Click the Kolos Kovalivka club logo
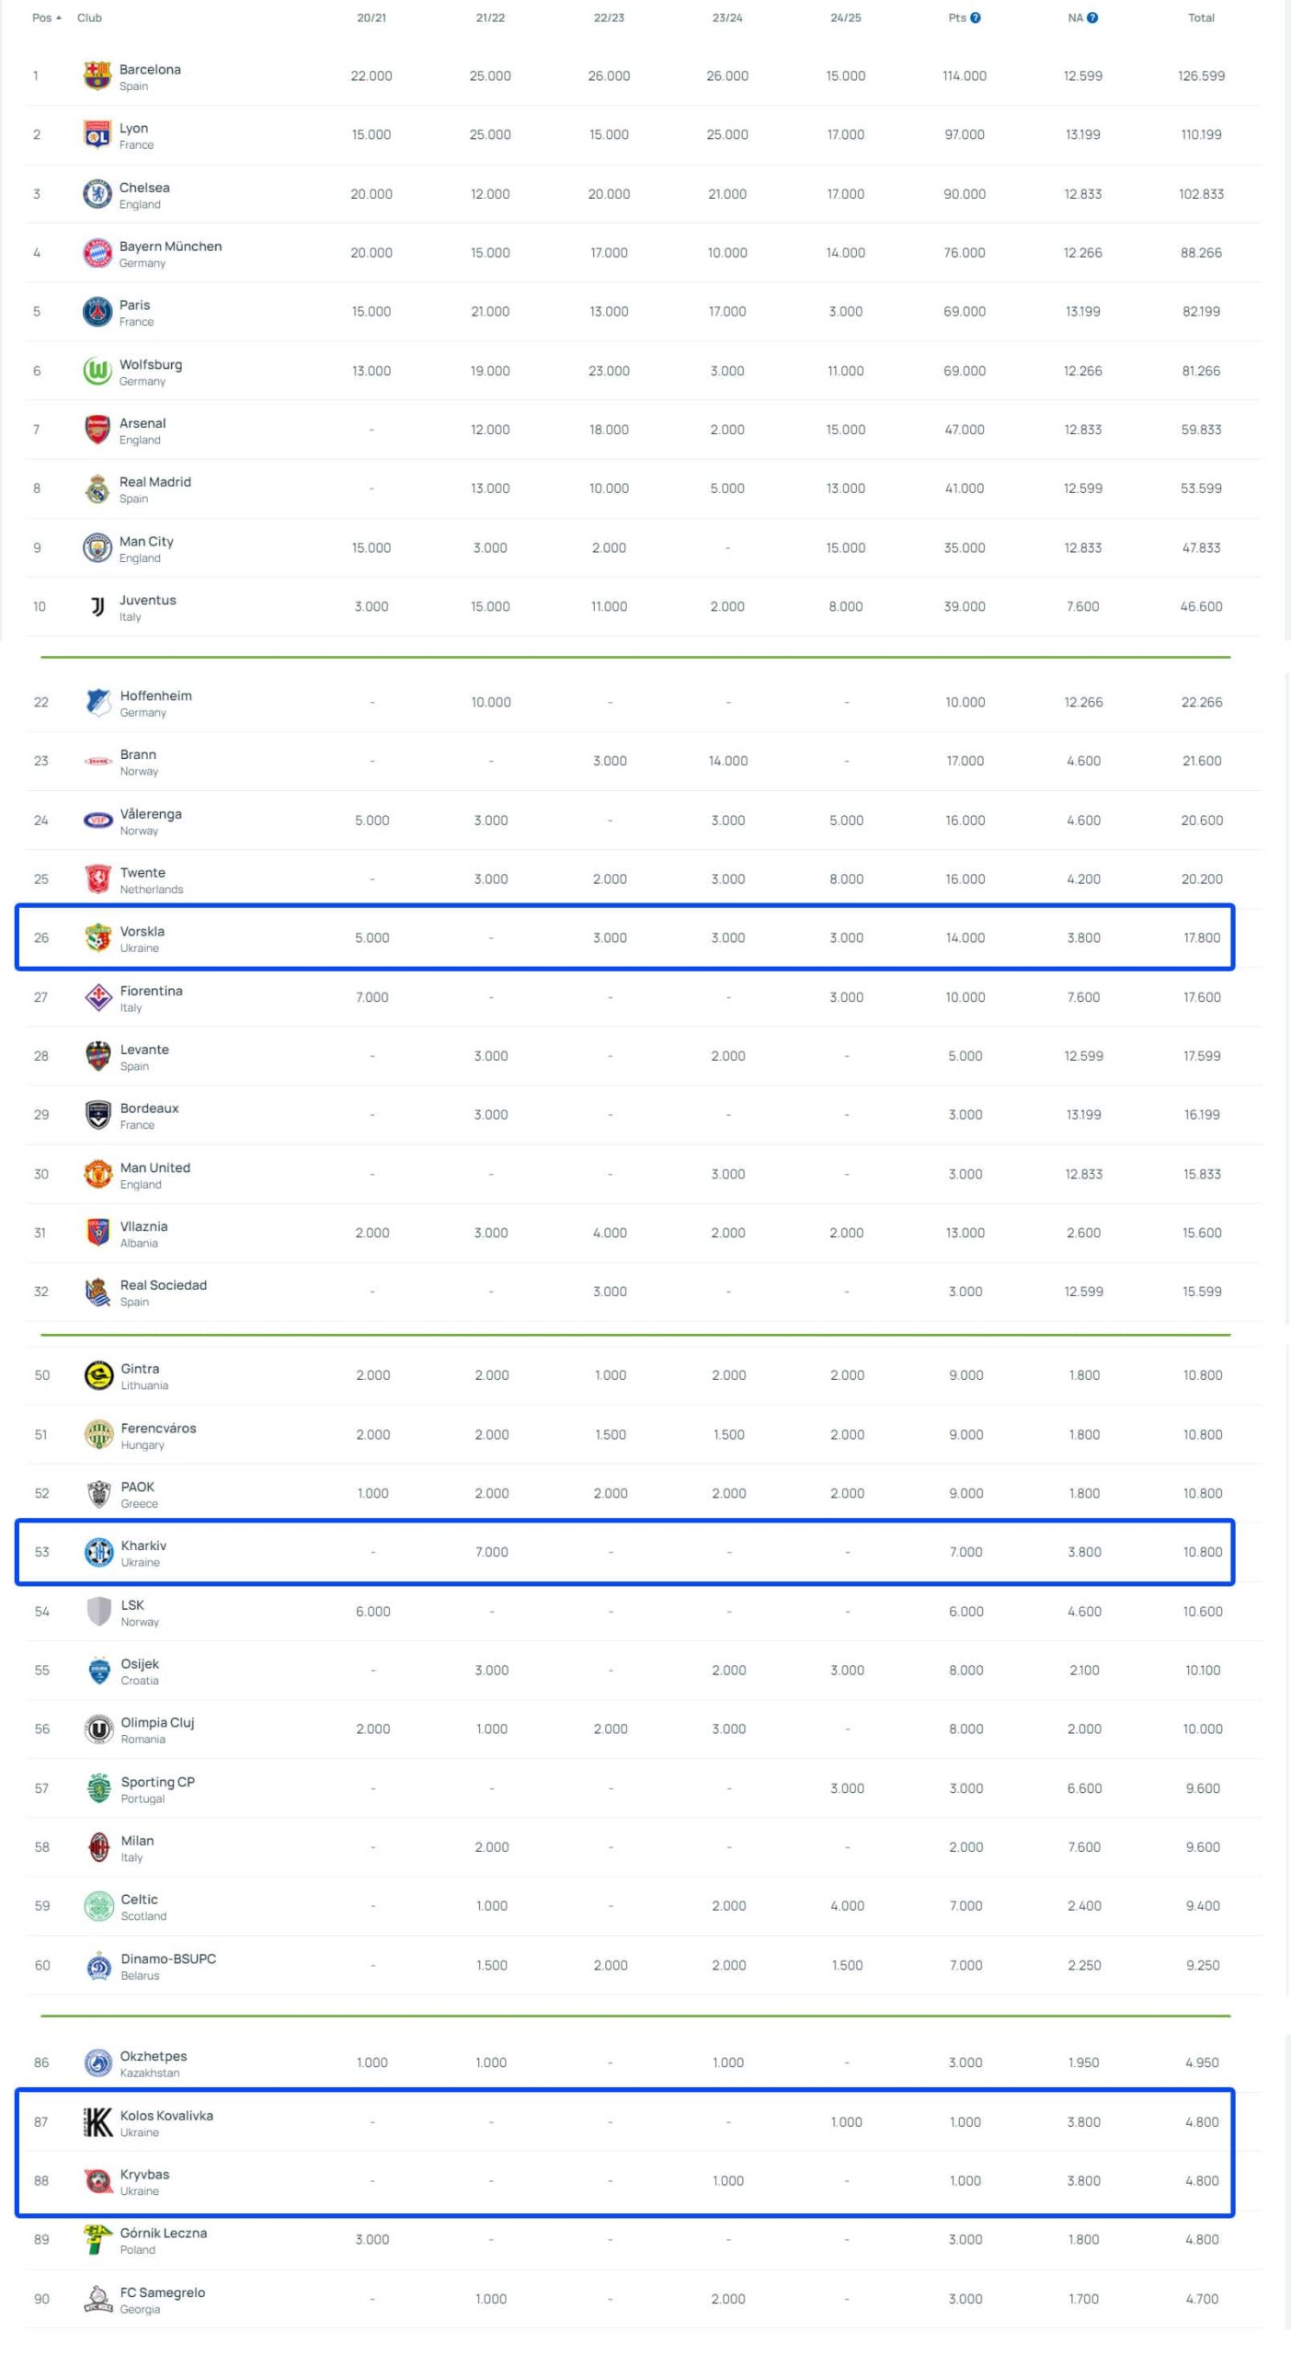 click(x=97, y=2122)
